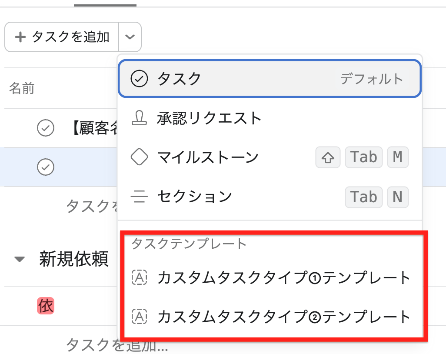Open the dropdown arrow next to タスクを追加
The height and width of the screenshot is (354, 446).
[x=130, y=37]
